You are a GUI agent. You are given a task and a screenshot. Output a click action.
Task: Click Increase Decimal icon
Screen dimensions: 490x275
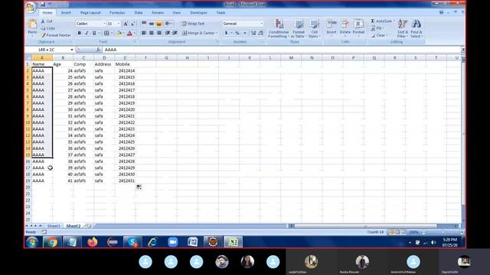(x=253, y=33)
